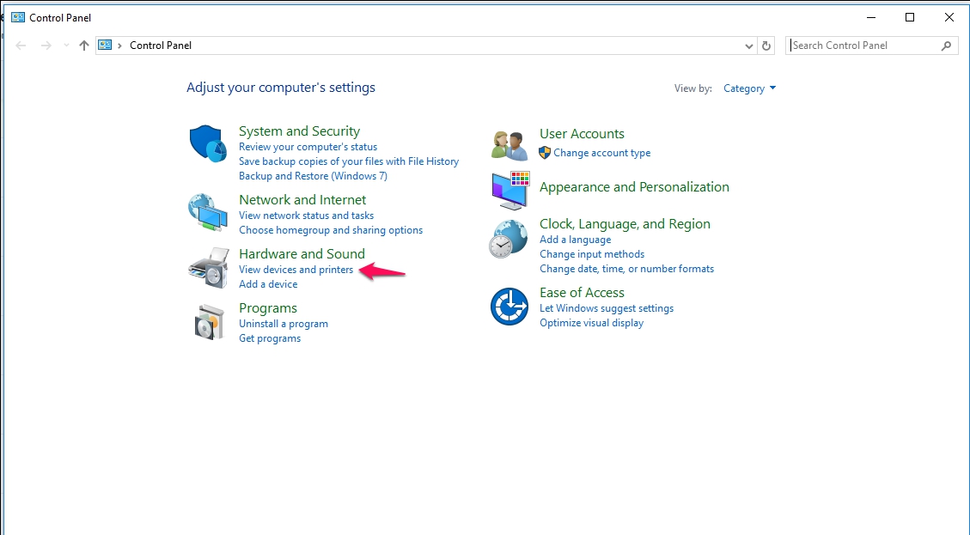Maximize the Control Panel window
The image size is (970, 535).
pos(910,17)
